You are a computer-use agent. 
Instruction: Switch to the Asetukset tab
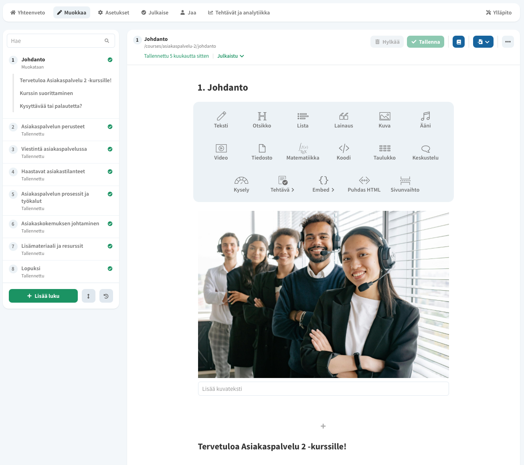pyautogui.click(x=113, y=12)
